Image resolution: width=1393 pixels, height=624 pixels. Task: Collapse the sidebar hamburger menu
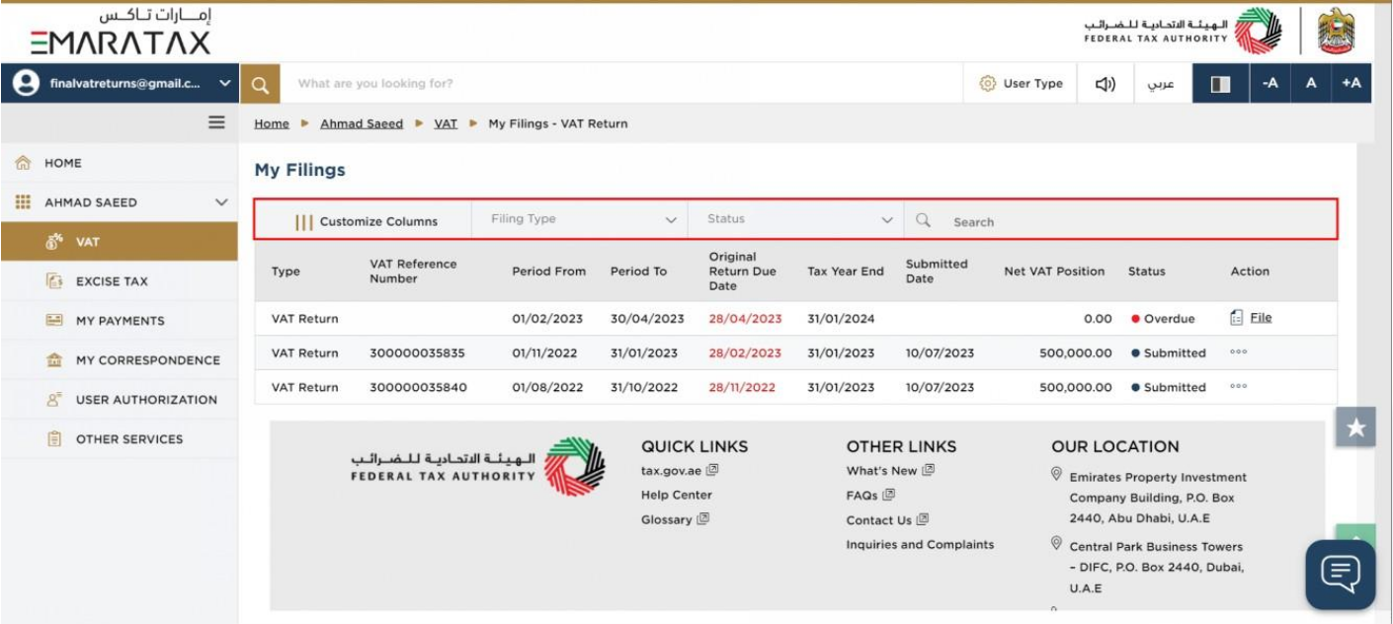click(x=216, y=122)
